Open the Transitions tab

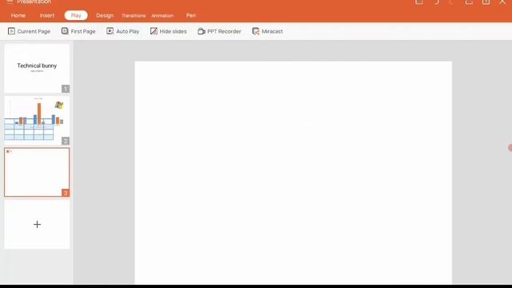pos(134,16)
